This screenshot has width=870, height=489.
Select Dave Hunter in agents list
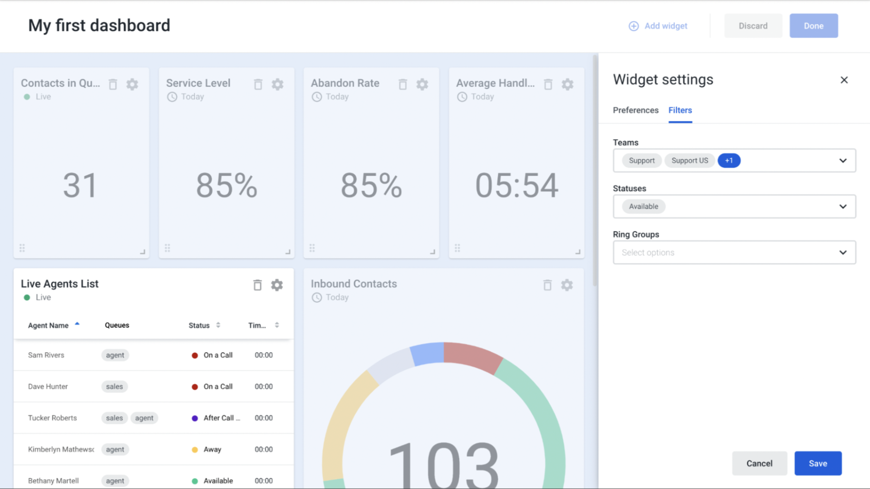154,386
